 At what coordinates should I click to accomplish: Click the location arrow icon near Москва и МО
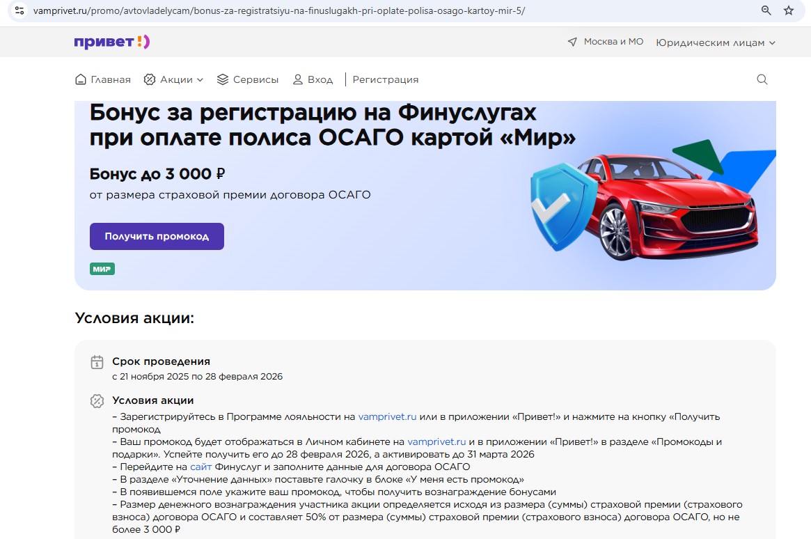pos(572,42)
